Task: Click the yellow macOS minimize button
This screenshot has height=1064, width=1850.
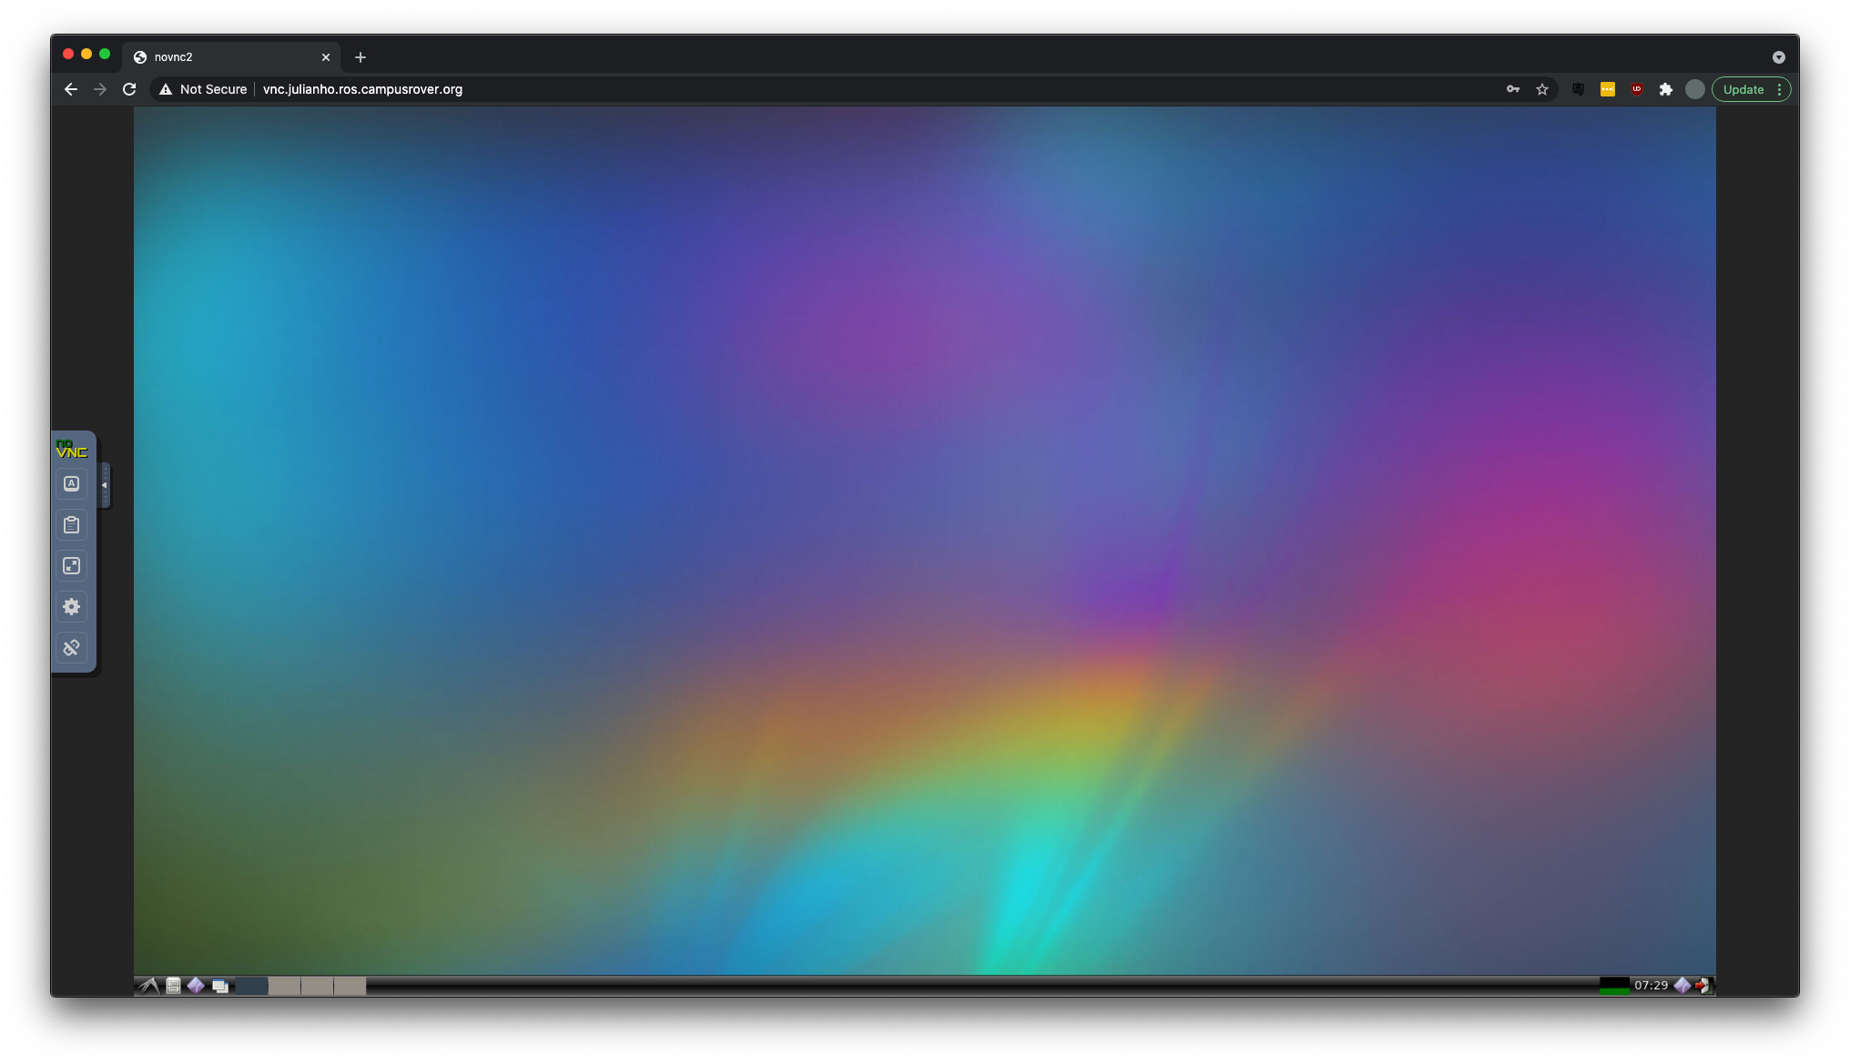Action: coord(86,55)
